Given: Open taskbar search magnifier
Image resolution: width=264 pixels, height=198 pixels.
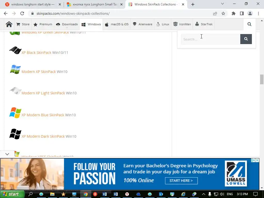Looking at the screenshot, I should [31, 194].
